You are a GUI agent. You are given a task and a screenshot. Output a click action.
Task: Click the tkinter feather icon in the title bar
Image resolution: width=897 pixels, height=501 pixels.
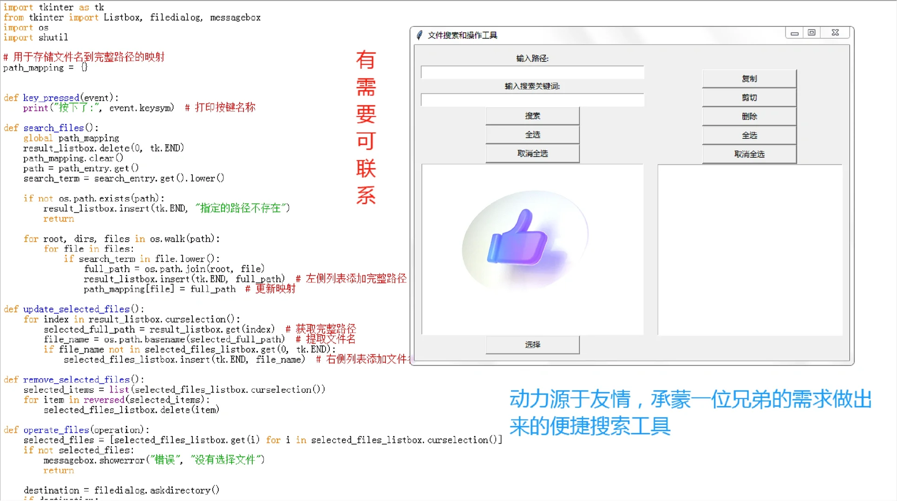(x=419, y=34)
